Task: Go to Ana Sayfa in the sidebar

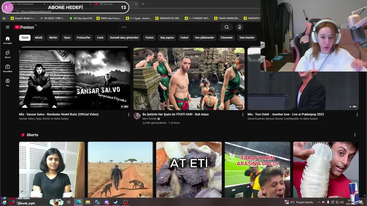Action: 8,40
